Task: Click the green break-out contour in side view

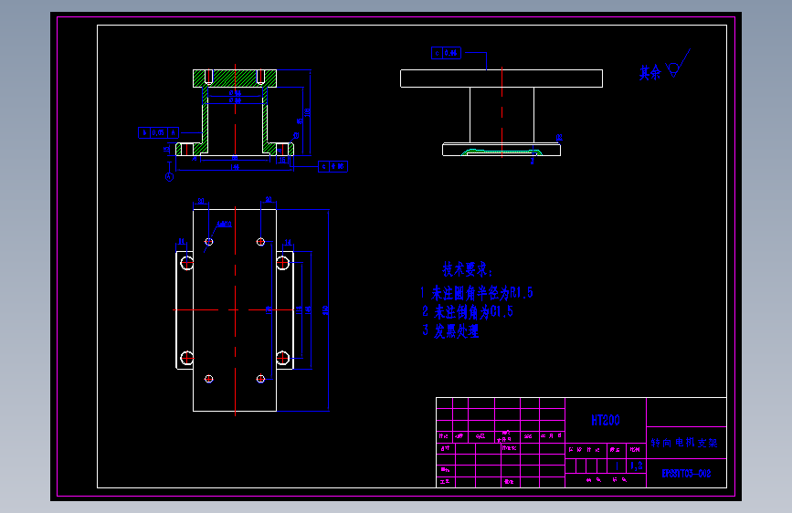Action: (x=502, y=152)
